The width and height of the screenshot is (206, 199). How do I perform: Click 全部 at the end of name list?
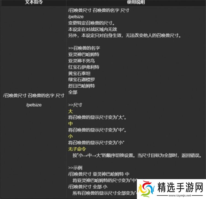pos(72,92)
